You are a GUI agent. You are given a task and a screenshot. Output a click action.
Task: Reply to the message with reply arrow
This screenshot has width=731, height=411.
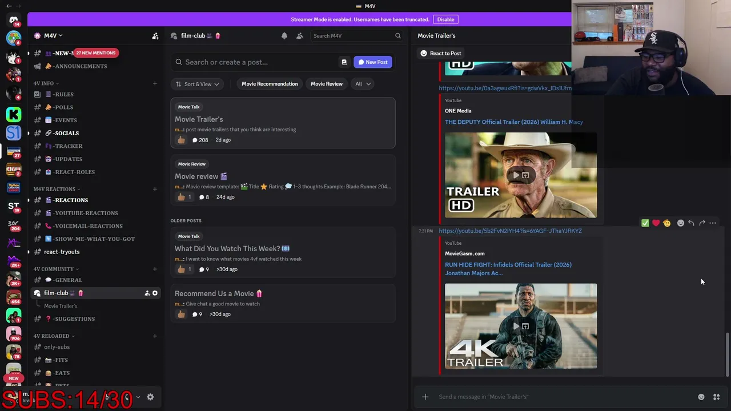point(691,223)
